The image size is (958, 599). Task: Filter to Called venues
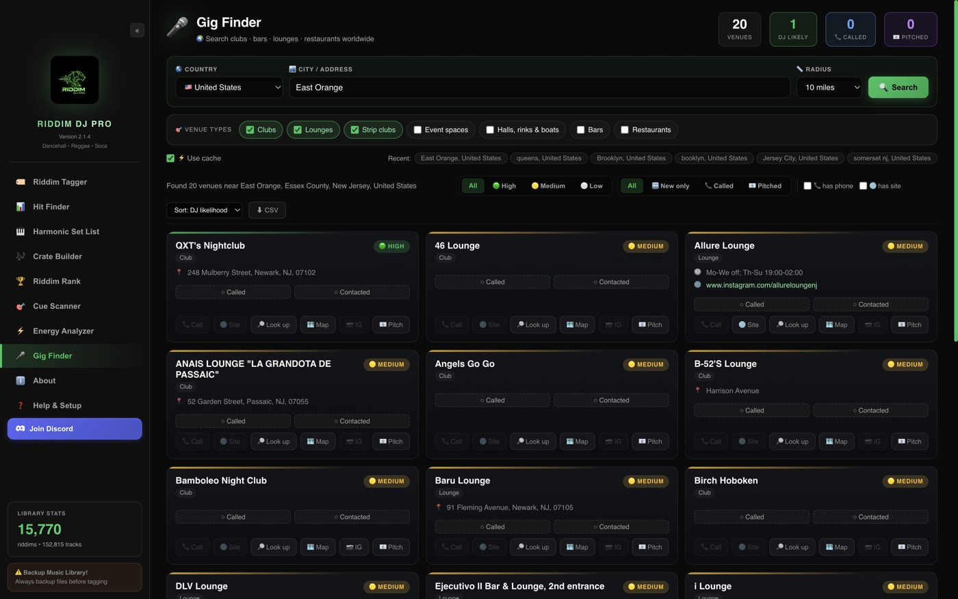(719, 186)
